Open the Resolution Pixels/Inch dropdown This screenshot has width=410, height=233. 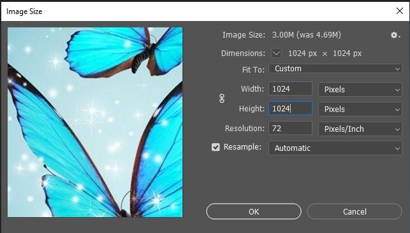point(360,129)
